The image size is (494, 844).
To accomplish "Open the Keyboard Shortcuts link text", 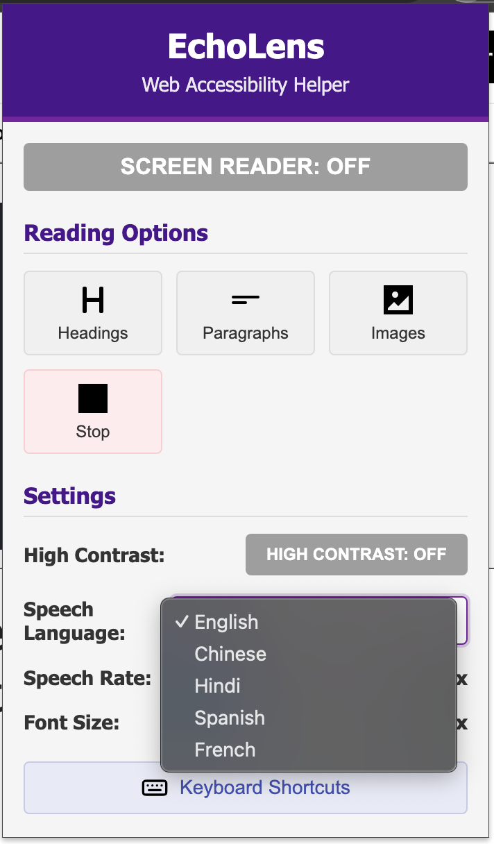I will coord(264,788).
